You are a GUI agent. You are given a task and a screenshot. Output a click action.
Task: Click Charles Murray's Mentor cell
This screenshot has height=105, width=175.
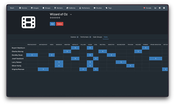pos(67,51)
